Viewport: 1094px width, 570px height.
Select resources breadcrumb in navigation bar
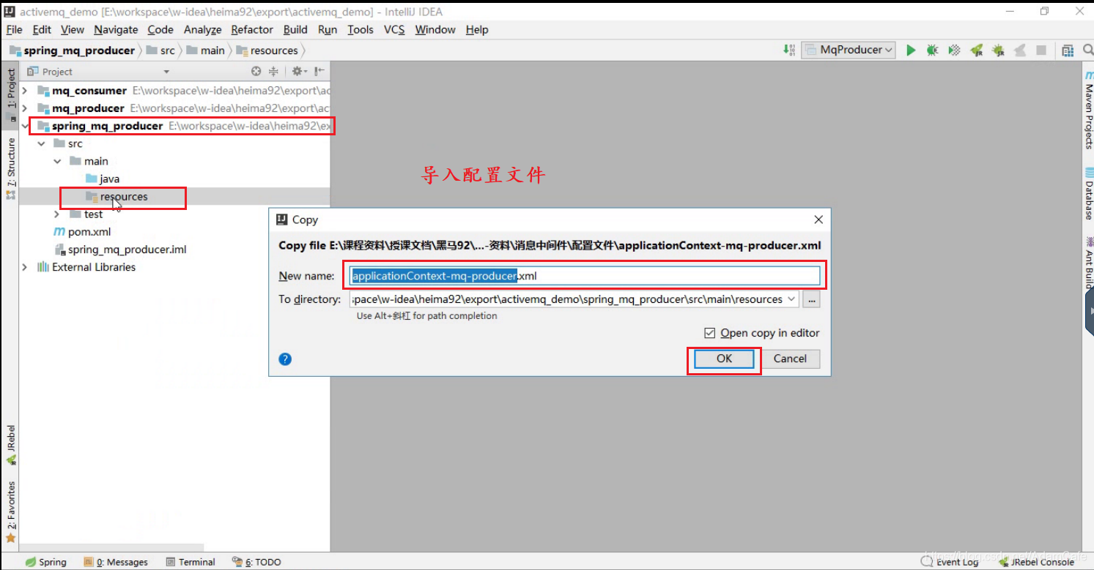(x=267, y=50)
